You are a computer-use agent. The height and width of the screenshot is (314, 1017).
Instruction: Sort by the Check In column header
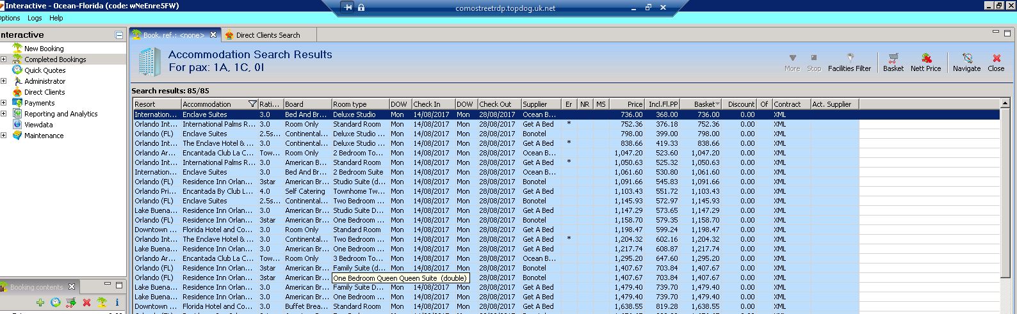click(433, 104)
